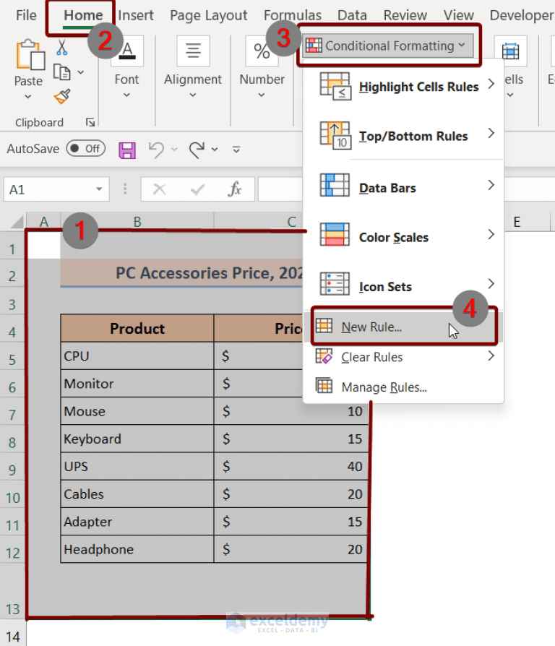Viewport: 555px width, 646px height.
Task: Open Top/Bottom Rules submenu
Action: pyautogui.click(x=403, y=136)
